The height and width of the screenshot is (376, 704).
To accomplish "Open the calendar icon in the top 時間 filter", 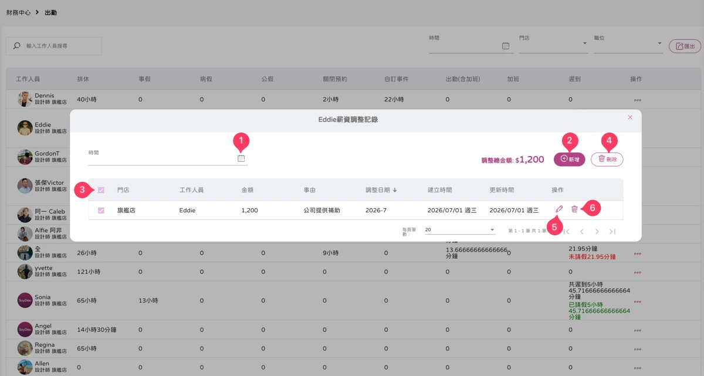I will [x=506, y=46].
